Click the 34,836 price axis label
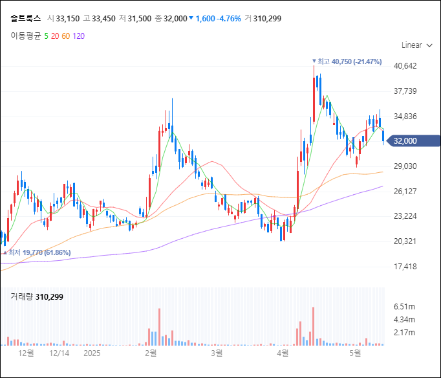Screen dimensions: 441x378 (405, 117)
